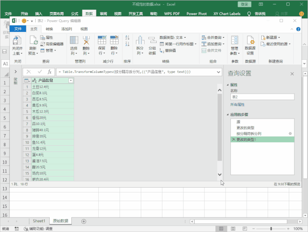
Task: Switch to the 转换 ribbon tab
Action: point(49,29)
